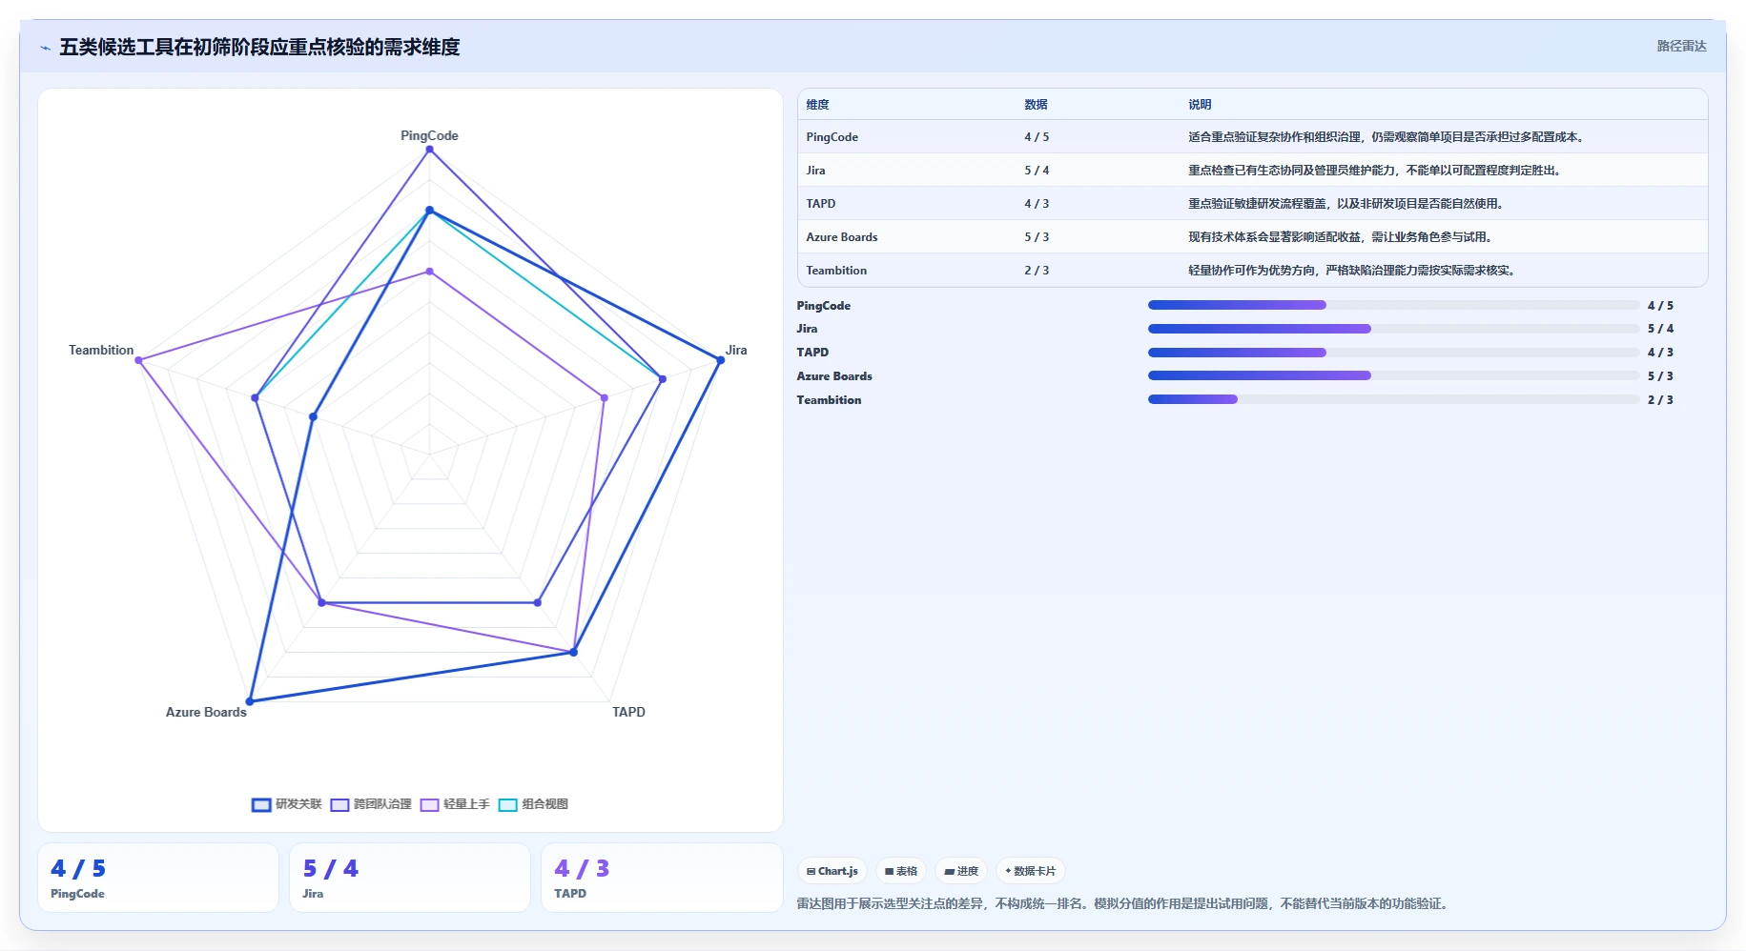Click the outermost data point on the Teambition axis
This screenshot has height=951, width=1746.
(139, 360)
